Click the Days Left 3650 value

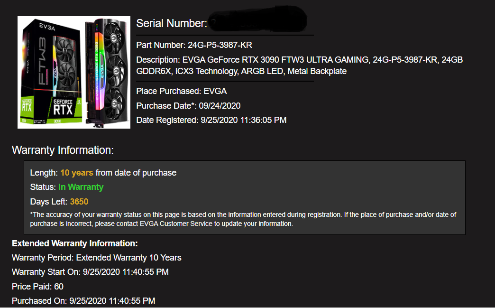click(79, 202)
